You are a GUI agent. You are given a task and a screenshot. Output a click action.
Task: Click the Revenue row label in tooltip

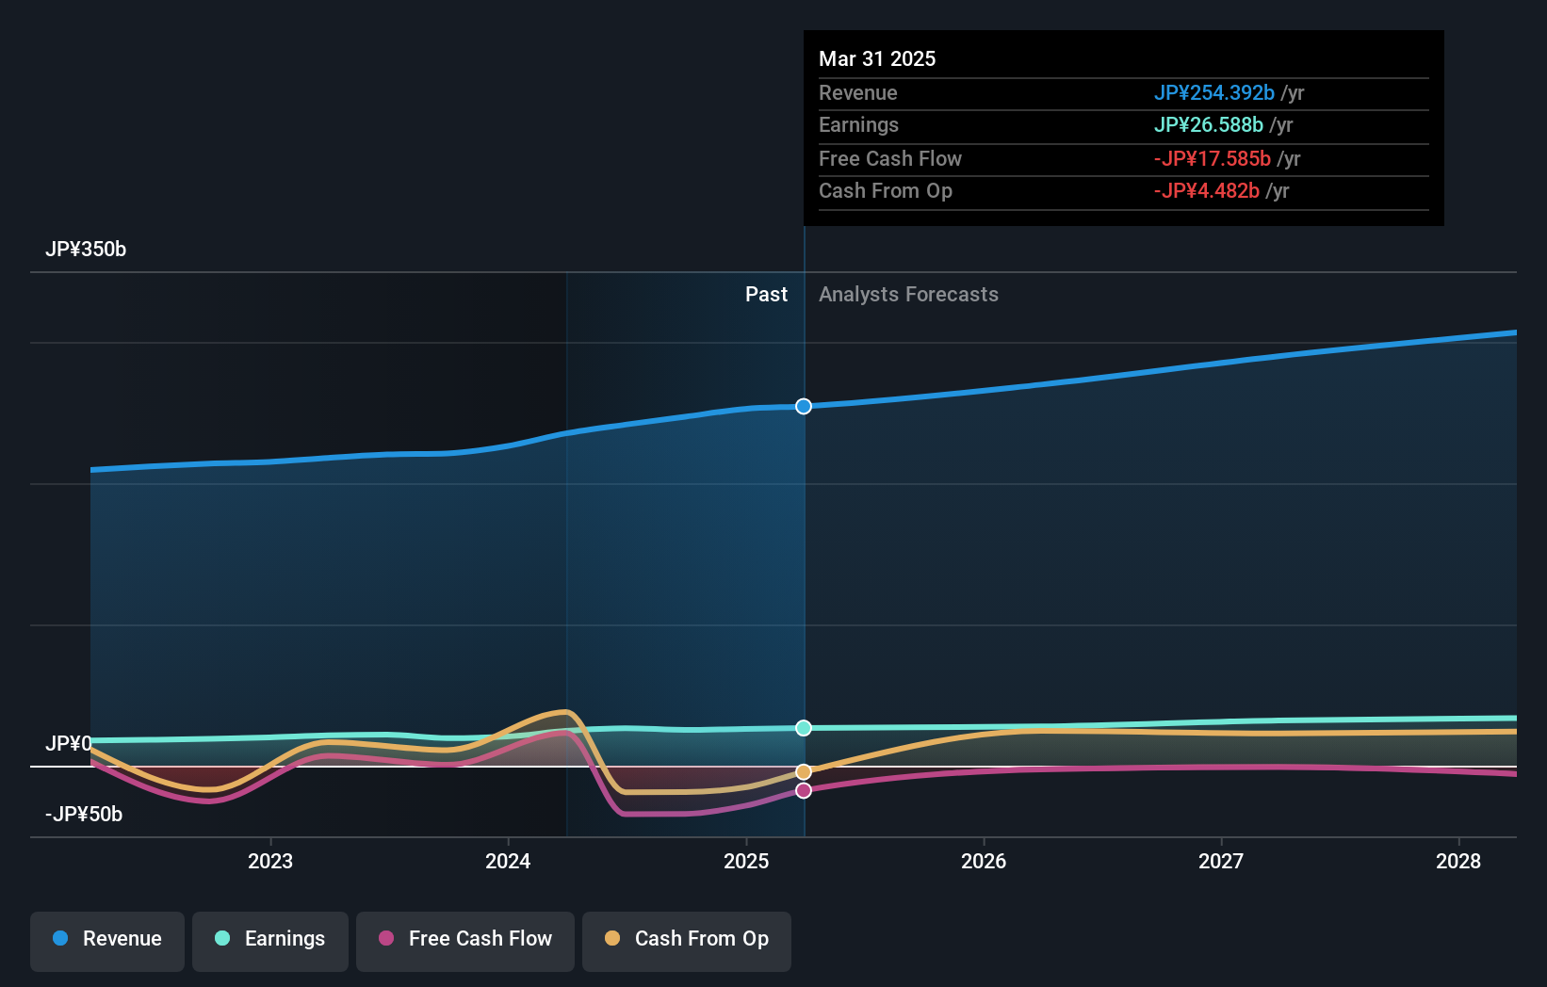tap(858, 93)
